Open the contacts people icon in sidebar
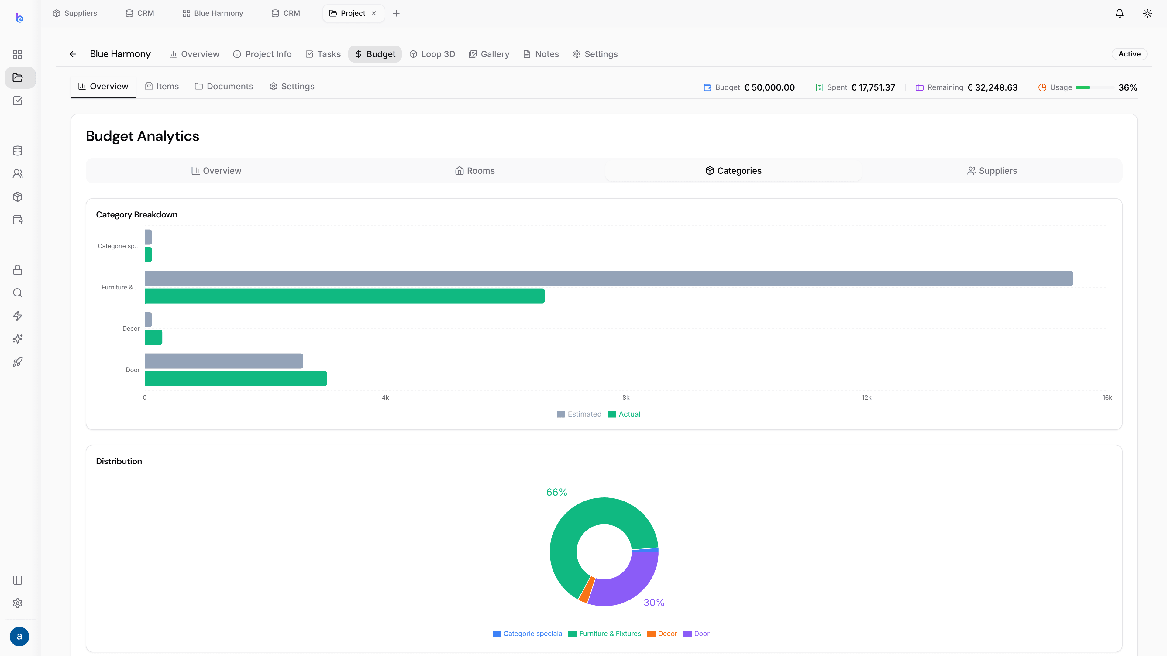 pos(18,174)
